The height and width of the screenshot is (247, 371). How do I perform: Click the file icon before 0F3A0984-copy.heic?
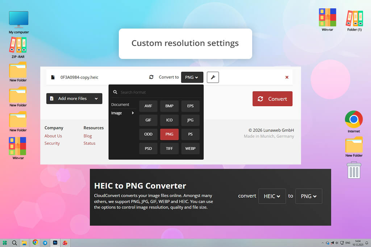(53, 77)
